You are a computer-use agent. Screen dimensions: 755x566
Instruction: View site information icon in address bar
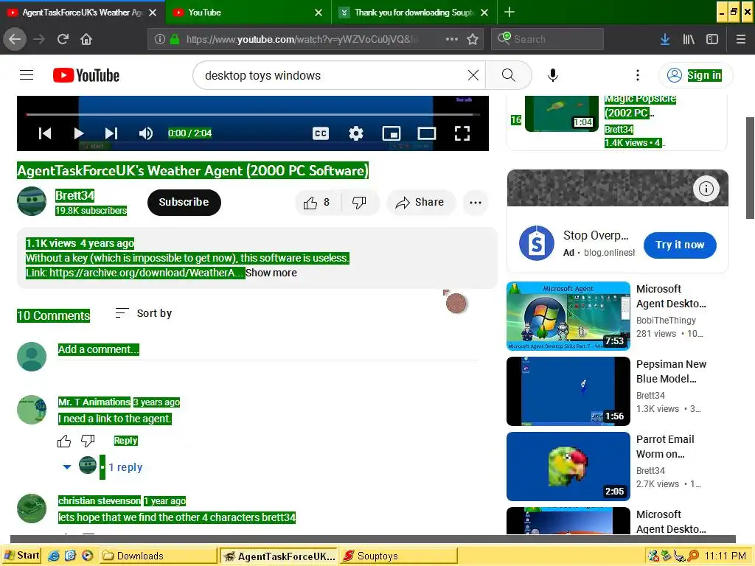(160, 39)
